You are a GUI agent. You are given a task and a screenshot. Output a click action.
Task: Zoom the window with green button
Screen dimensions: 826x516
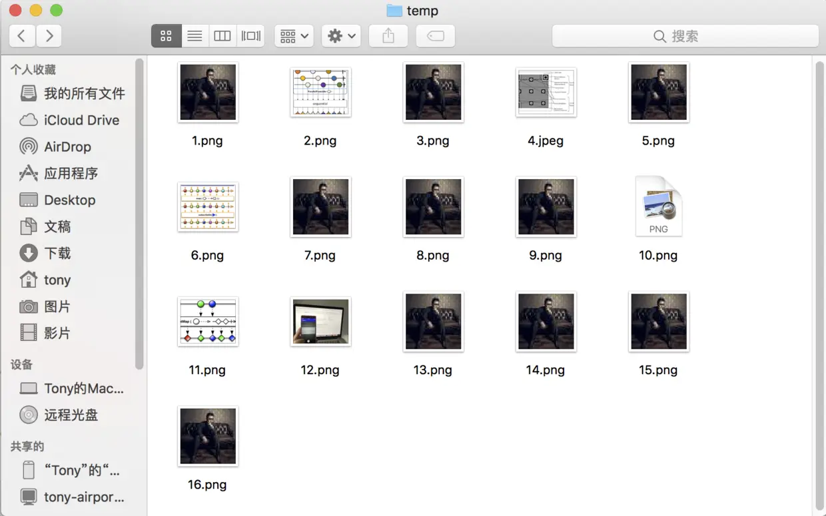pyautogui.click(x=57, y=11)
